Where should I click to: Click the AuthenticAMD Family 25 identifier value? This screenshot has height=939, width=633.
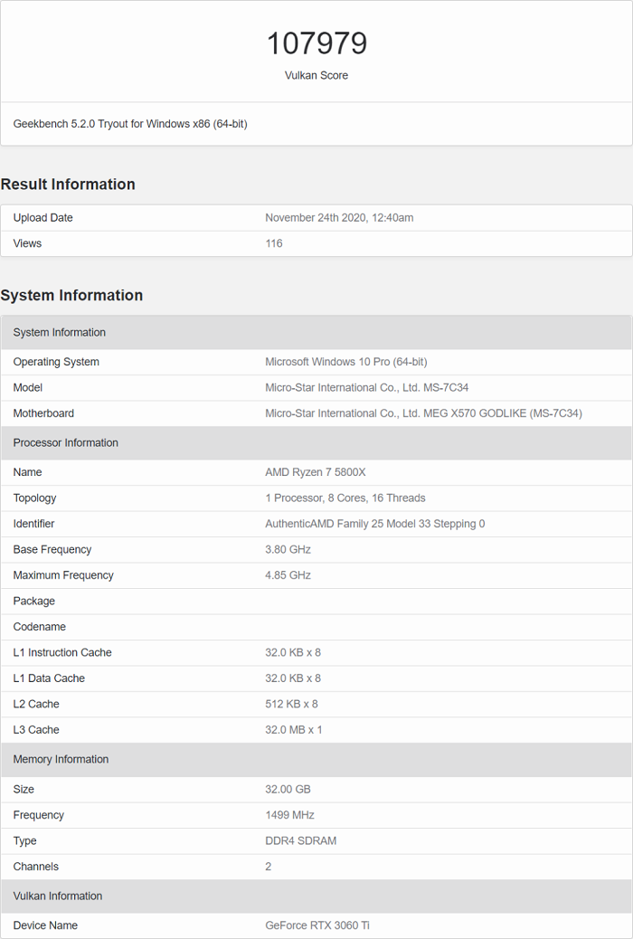pyautogui.click(x=374, y=524)
